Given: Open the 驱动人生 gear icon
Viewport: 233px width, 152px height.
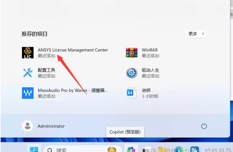Looking at the screenshot, I should tap(131, 73).
